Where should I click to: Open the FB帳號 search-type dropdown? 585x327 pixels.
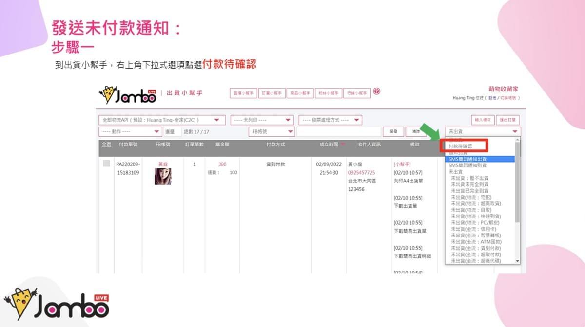(x=272, y=131)
